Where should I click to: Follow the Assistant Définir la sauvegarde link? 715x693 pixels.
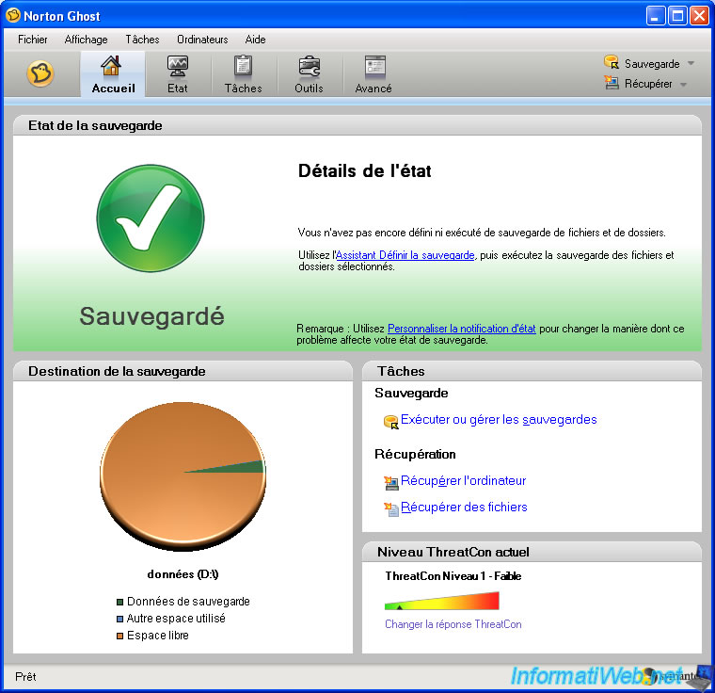405,255
